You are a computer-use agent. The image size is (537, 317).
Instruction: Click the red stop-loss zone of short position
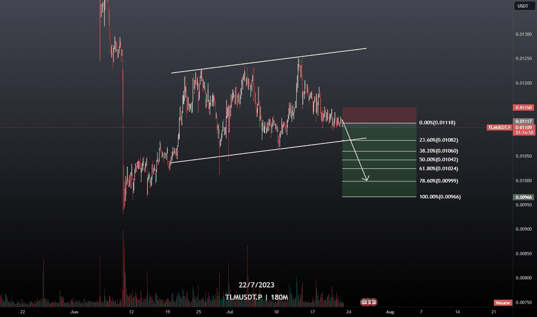(x=379, y=115)
